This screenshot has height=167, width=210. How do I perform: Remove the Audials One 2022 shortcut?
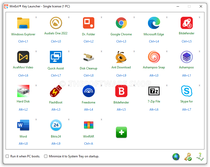pyautogui.click(x=69, y=17)
